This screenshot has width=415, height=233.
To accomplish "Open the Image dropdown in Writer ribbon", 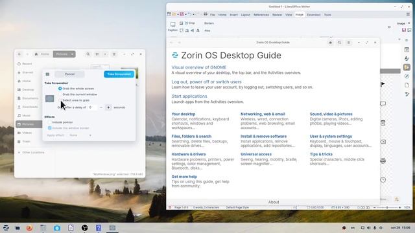I will [403, 23].
